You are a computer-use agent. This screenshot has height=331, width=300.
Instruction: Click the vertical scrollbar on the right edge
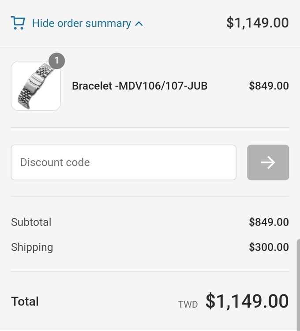[x=298, y=282]
